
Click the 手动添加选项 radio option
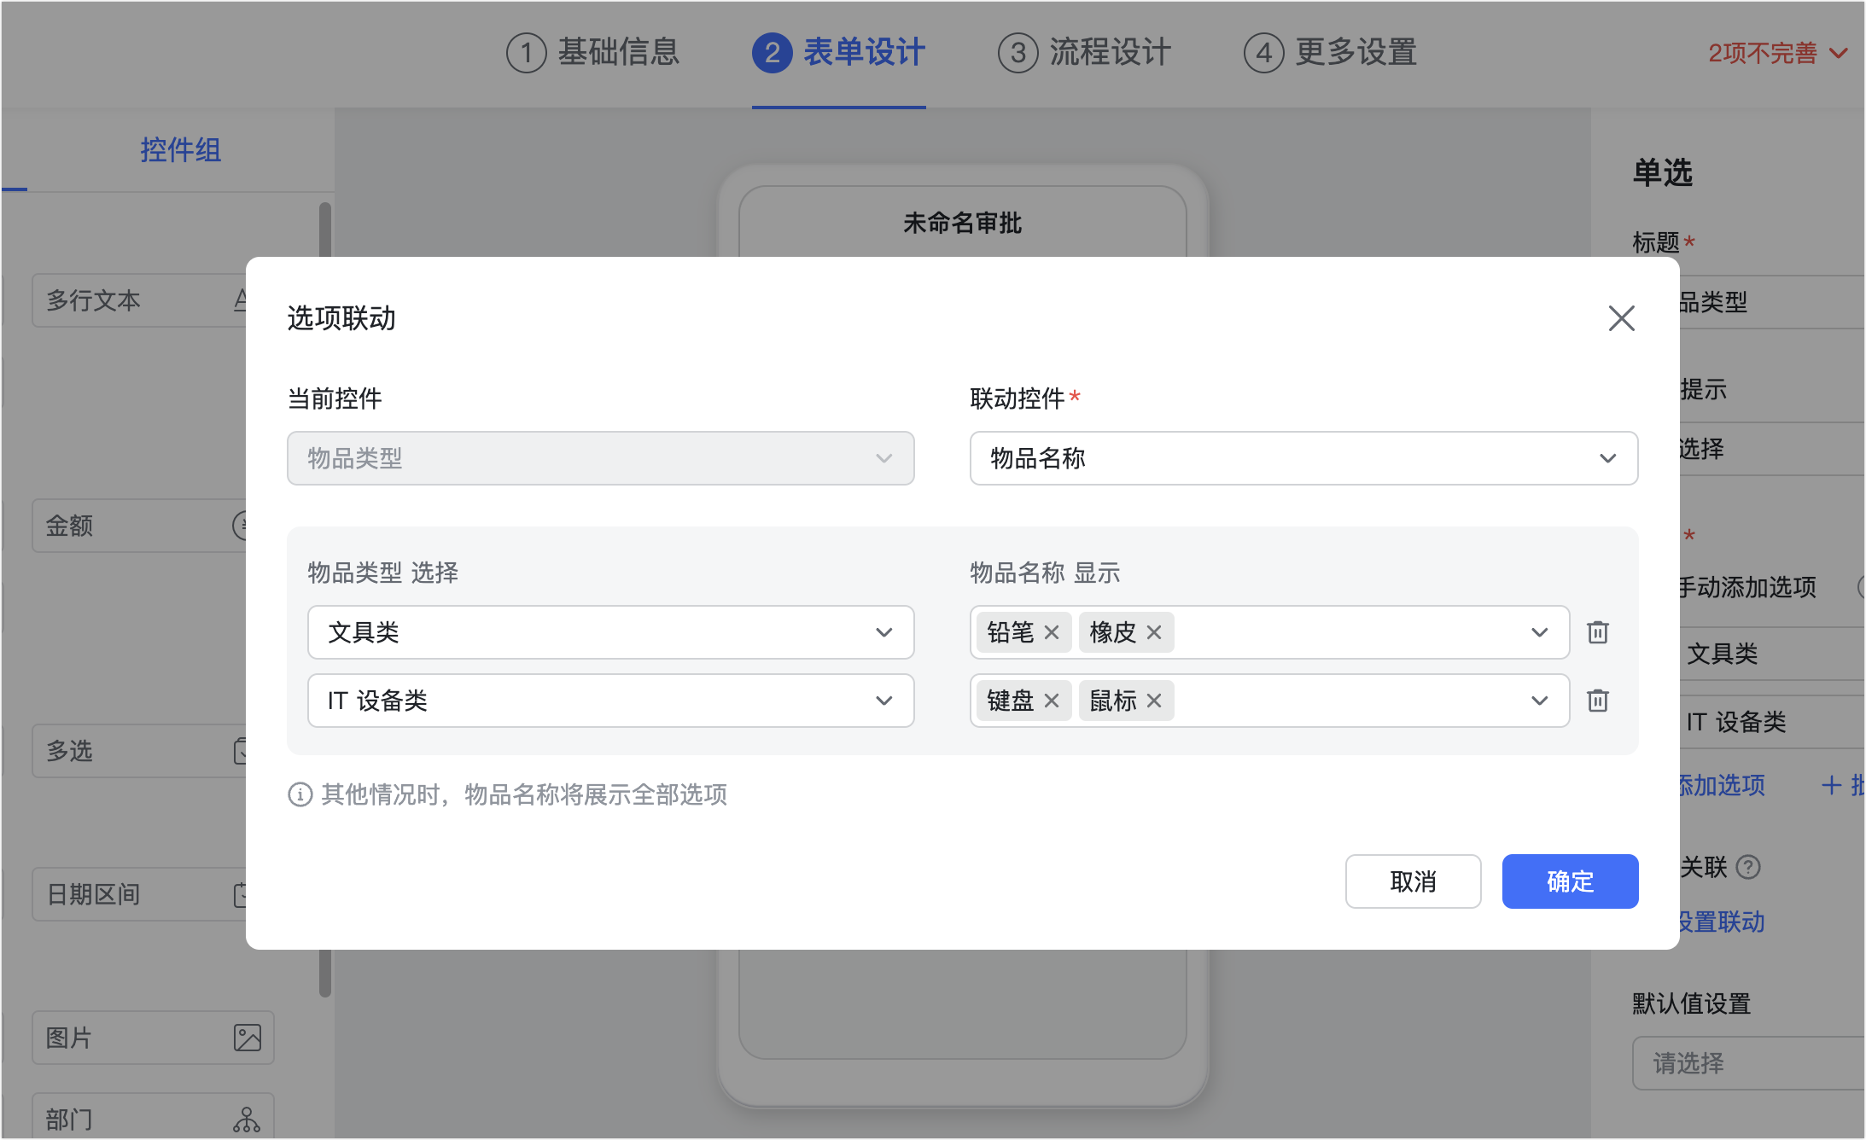tap(1747, 587)
